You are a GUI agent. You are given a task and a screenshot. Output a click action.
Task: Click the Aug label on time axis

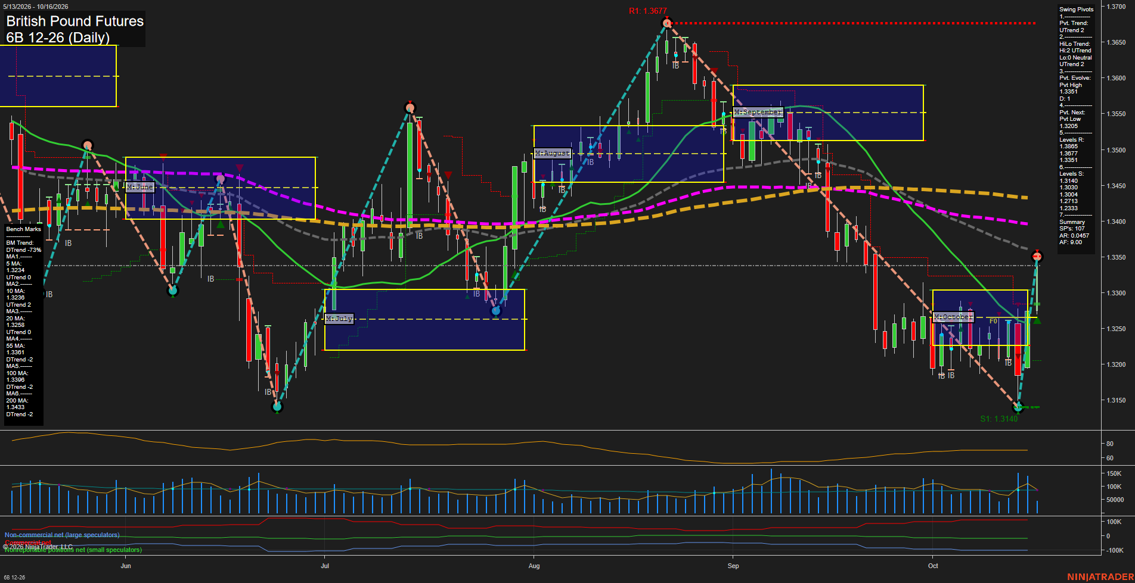click(x=534, y=566)
